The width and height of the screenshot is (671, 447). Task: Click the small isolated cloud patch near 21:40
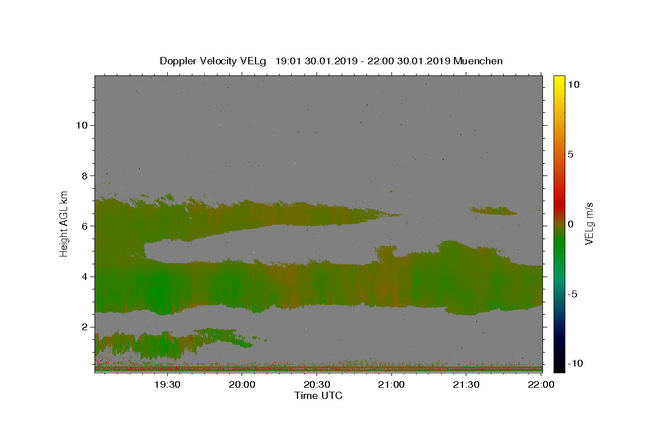click(494, 211)
